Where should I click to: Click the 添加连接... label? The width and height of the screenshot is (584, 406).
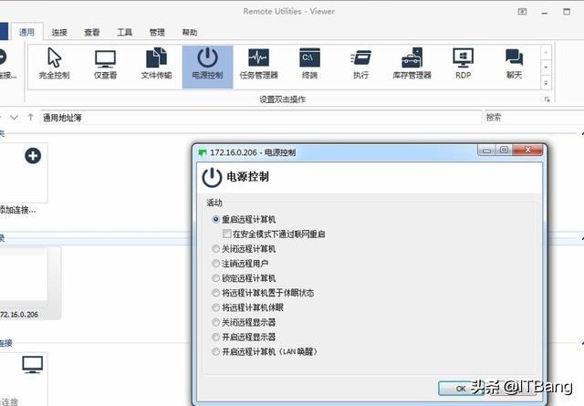(18, 210)
